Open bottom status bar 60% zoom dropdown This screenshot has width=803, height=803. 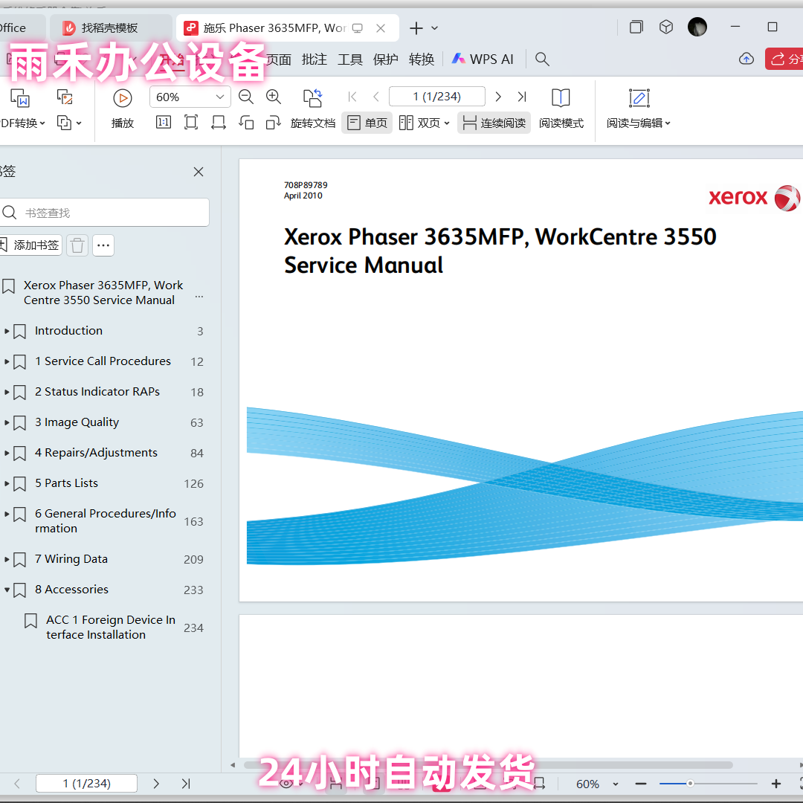pyautogui.click(x=616, y=784)
